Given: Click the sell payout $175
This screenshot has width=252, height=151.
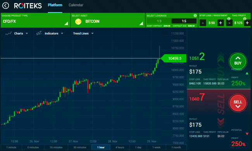Looking at the screenshot, I should pyautogui.click(x=195, y=125).
